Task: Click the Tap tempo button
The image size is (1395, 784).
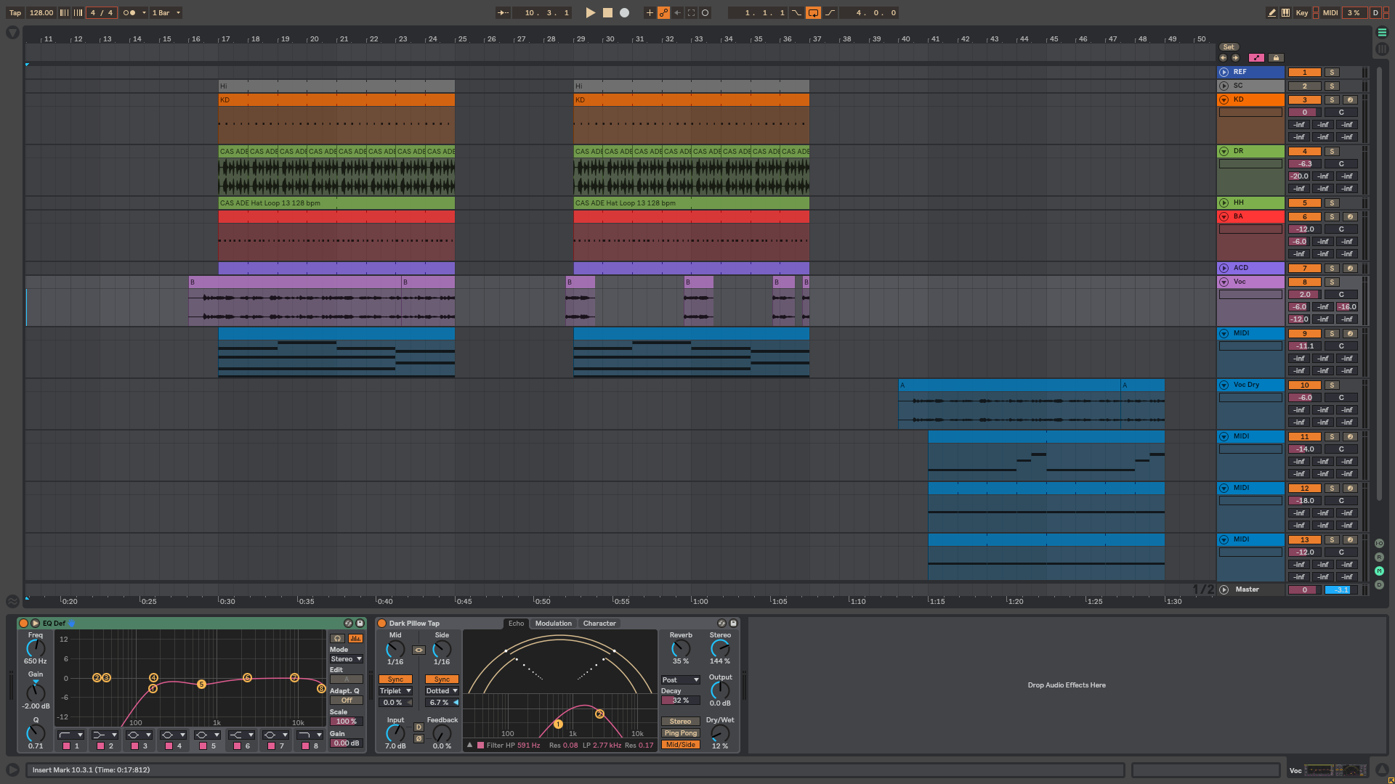Action: tap(15, 12)
